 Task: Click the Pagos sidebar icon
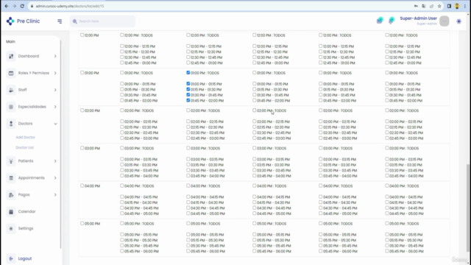(11, 194)
